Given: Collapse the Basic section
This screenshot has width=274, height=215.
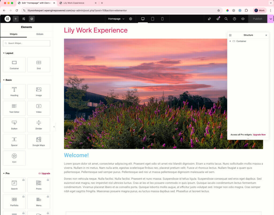Looking at the screenshot, I should tap(7, 80).
